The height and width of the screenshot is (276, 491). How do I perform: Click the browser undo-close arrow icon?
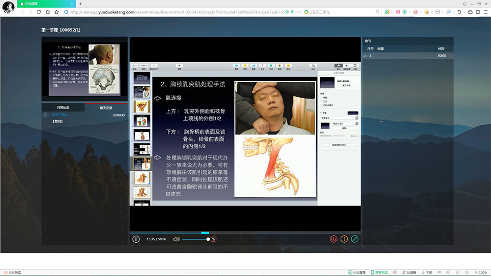pos(459,12)
